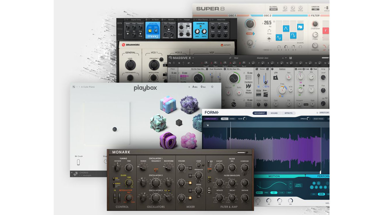Select the square waveform tile in Super 8
The width and height of the screenshot is (383, 215).
293,36
